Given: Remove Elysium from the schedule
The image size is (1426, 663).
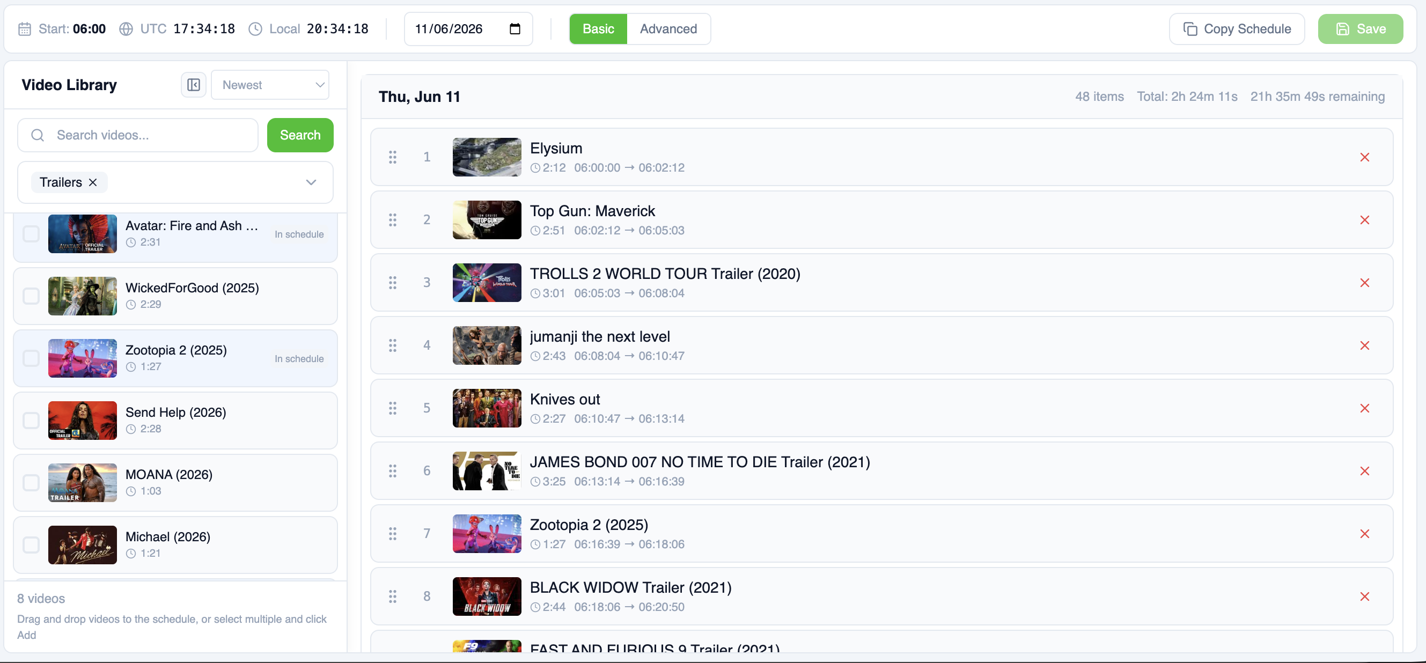Looking at the screenshot, I should pyautogui.click(x=1364, y=157).
